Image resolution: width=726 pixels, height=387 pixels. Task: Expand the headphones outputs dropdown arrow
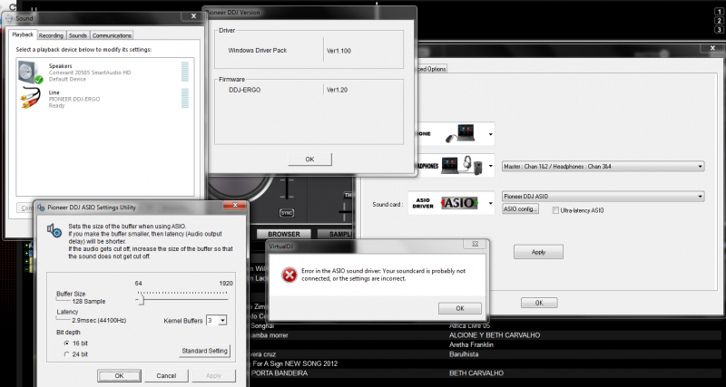[x=490, y=166]
